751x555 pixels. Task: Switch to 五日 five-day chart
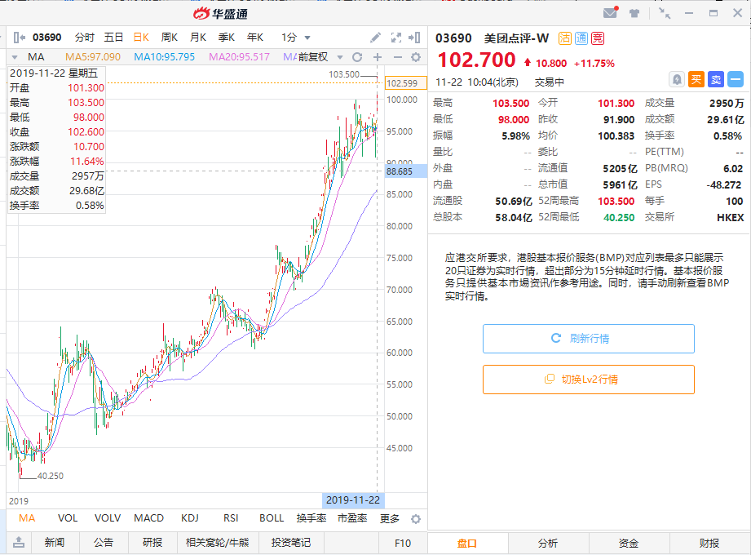click(x=113, y=38)
